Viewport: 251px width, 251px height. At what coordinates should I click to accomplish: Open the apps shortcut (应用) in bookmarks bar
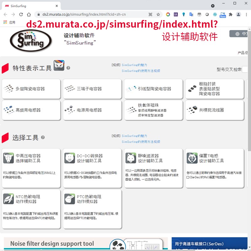pyautogui.click(x=9, y=22)
